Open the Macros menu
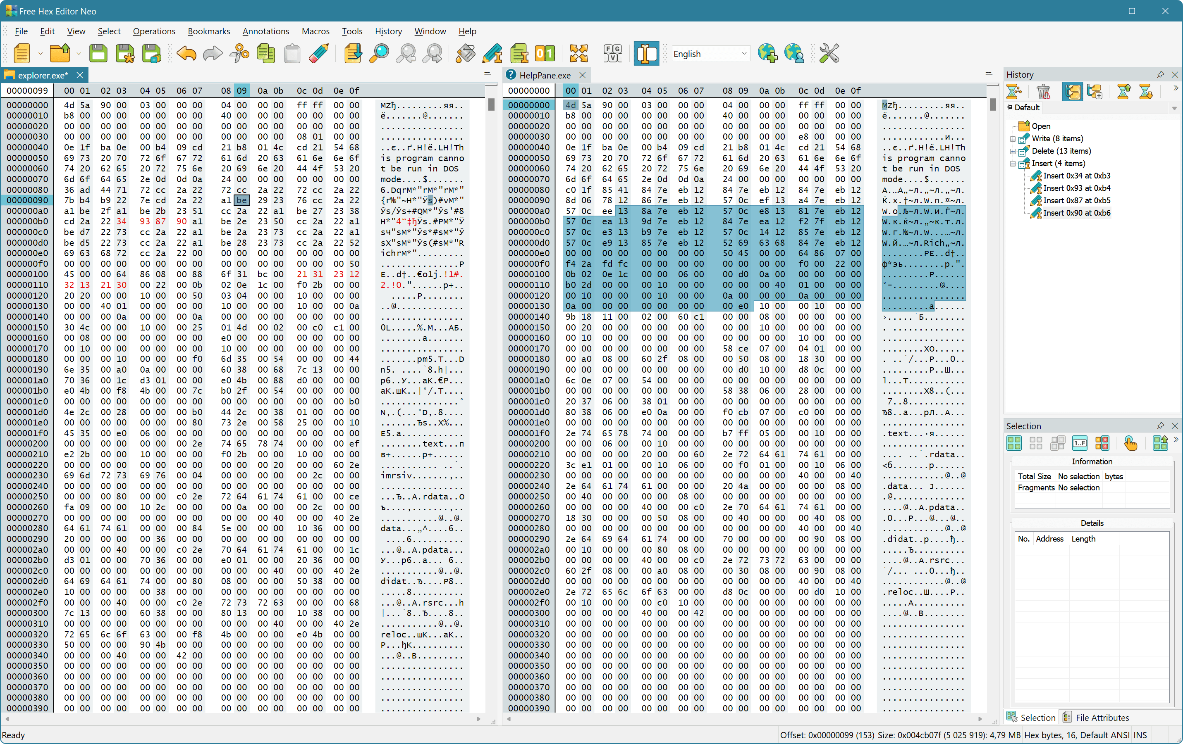Viewport: 1183px width, 744px height. point(313,31)
